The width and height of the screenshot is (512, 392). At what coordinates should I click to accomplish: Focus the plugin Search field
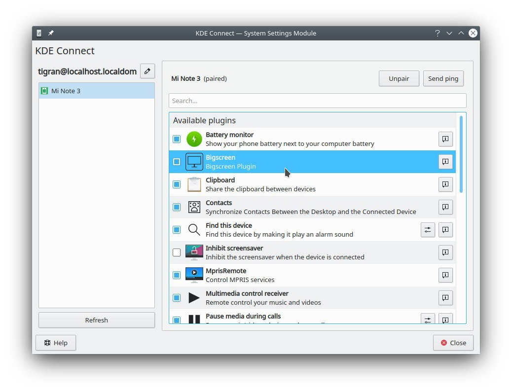tap(317, 101)
